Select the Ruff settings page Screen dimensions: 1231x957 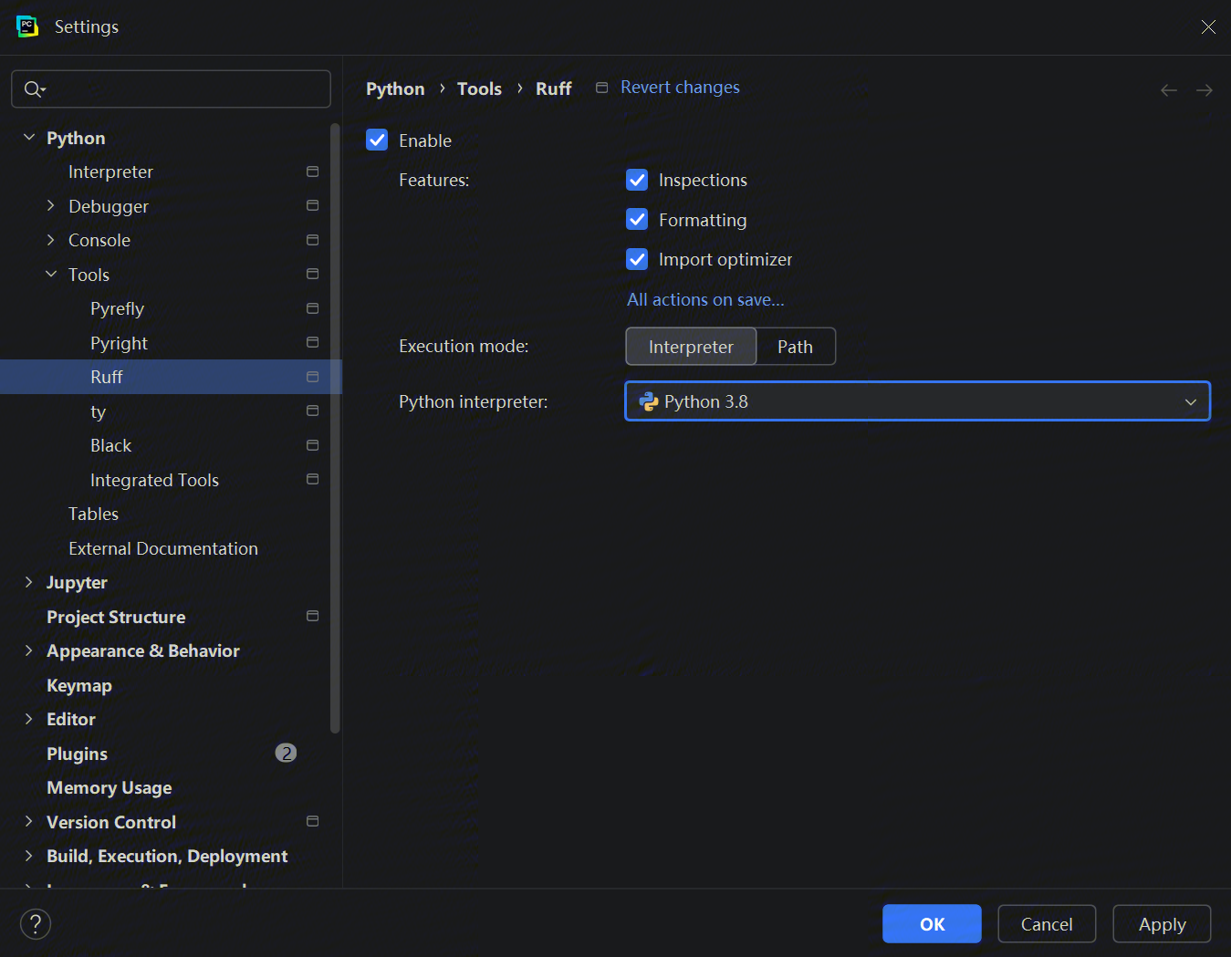coord(171,377)
